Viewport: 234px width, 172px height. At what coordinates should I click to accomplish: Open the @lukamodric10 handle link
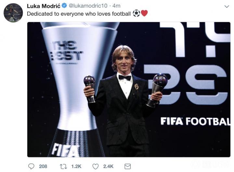pyautogui.click(x=86, y=6)
